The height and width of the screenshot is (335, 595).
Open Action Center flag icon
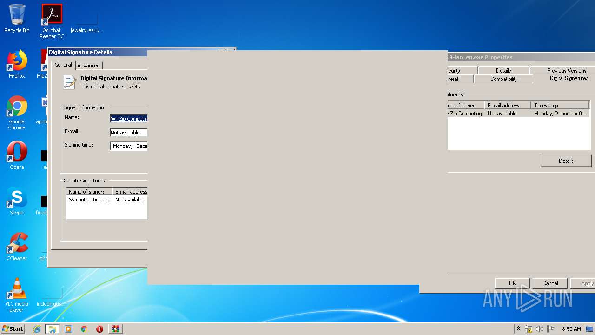(x=551, y=329)
